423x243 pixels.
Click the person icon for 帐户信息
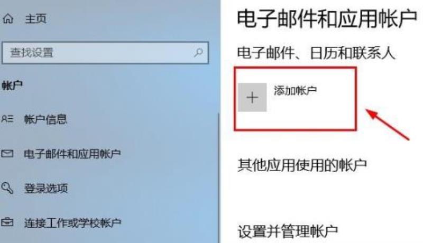click(x=7, y=119)
